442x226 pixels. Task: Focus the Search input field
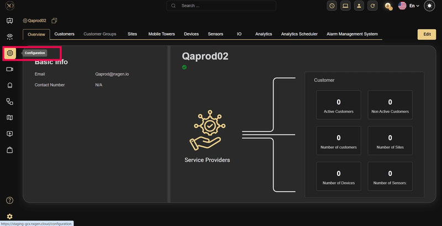(x=221, y=6)
